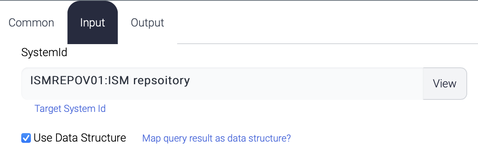The height and width of the screenshot is (162, 478).
Task: Click on the ISMREPOV01:ISM repsoitory value
Action: pyautogui.click(x=110, y=81)
